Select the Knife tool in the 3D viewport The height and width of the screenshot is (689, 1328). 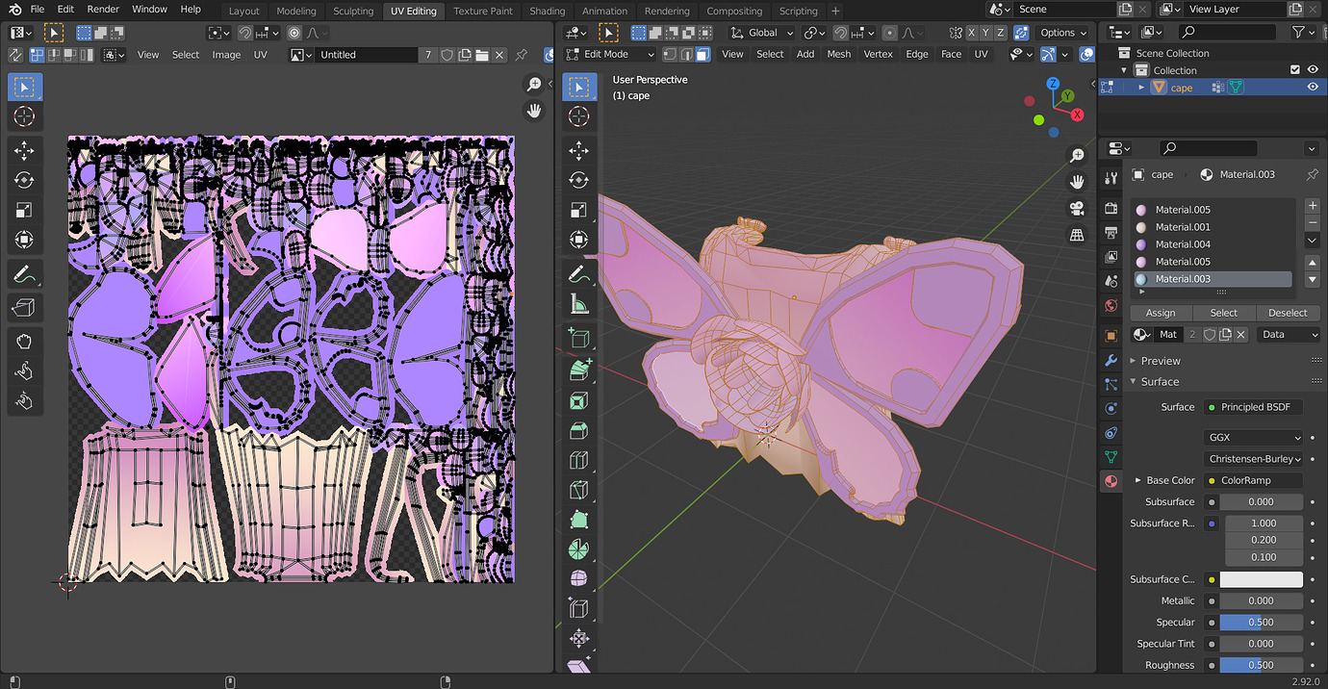[578, 490]
